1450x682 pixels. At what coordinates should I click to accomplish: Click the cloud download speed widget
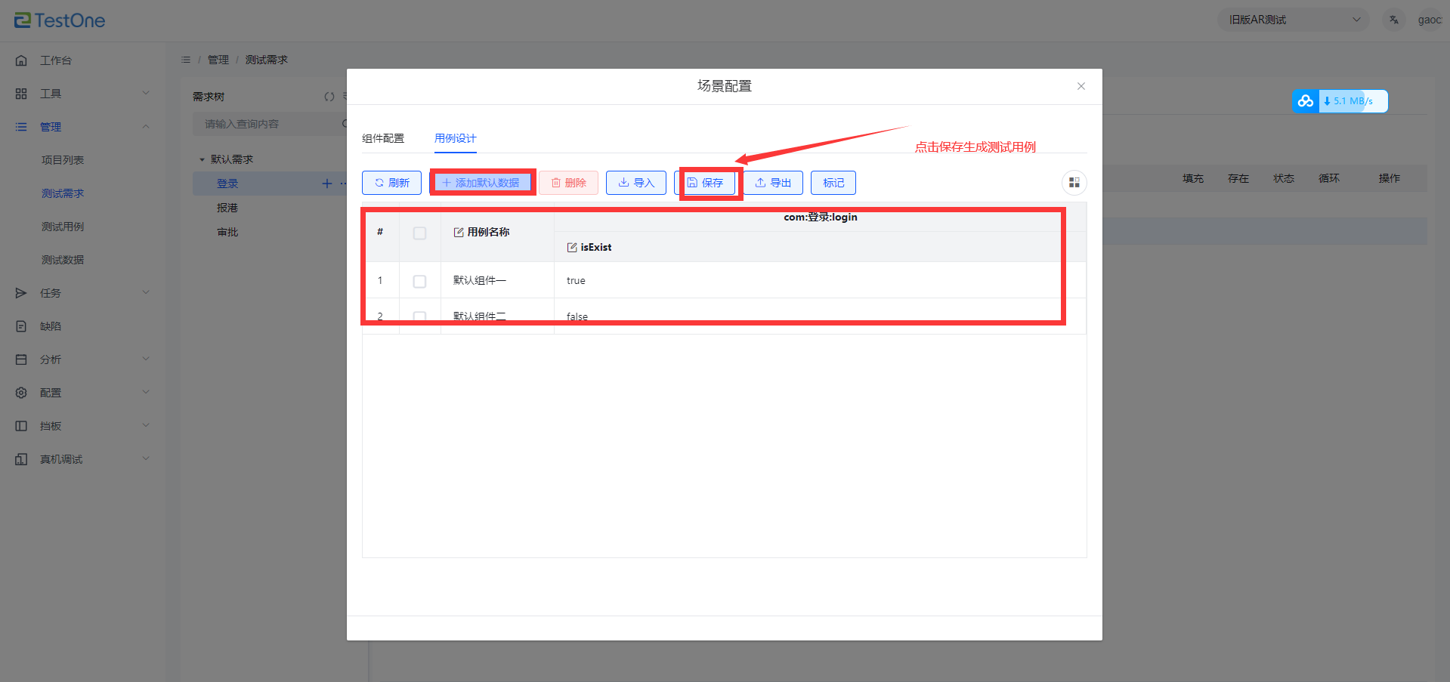(x=1339, y=101)
